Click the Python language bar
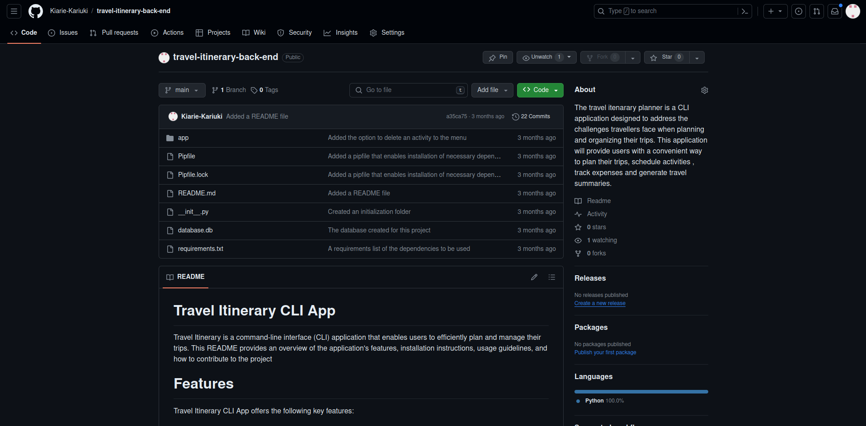This screenshot has width=866, height=426. (x=641, y=392)
